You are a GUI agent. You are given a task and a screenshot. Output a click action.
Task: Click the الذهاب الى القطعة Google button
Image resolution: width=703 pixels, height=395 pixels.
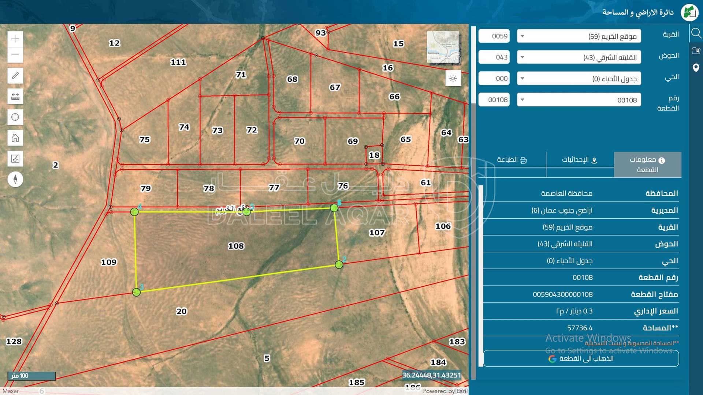pyautogui.click(x=581, y=358)
